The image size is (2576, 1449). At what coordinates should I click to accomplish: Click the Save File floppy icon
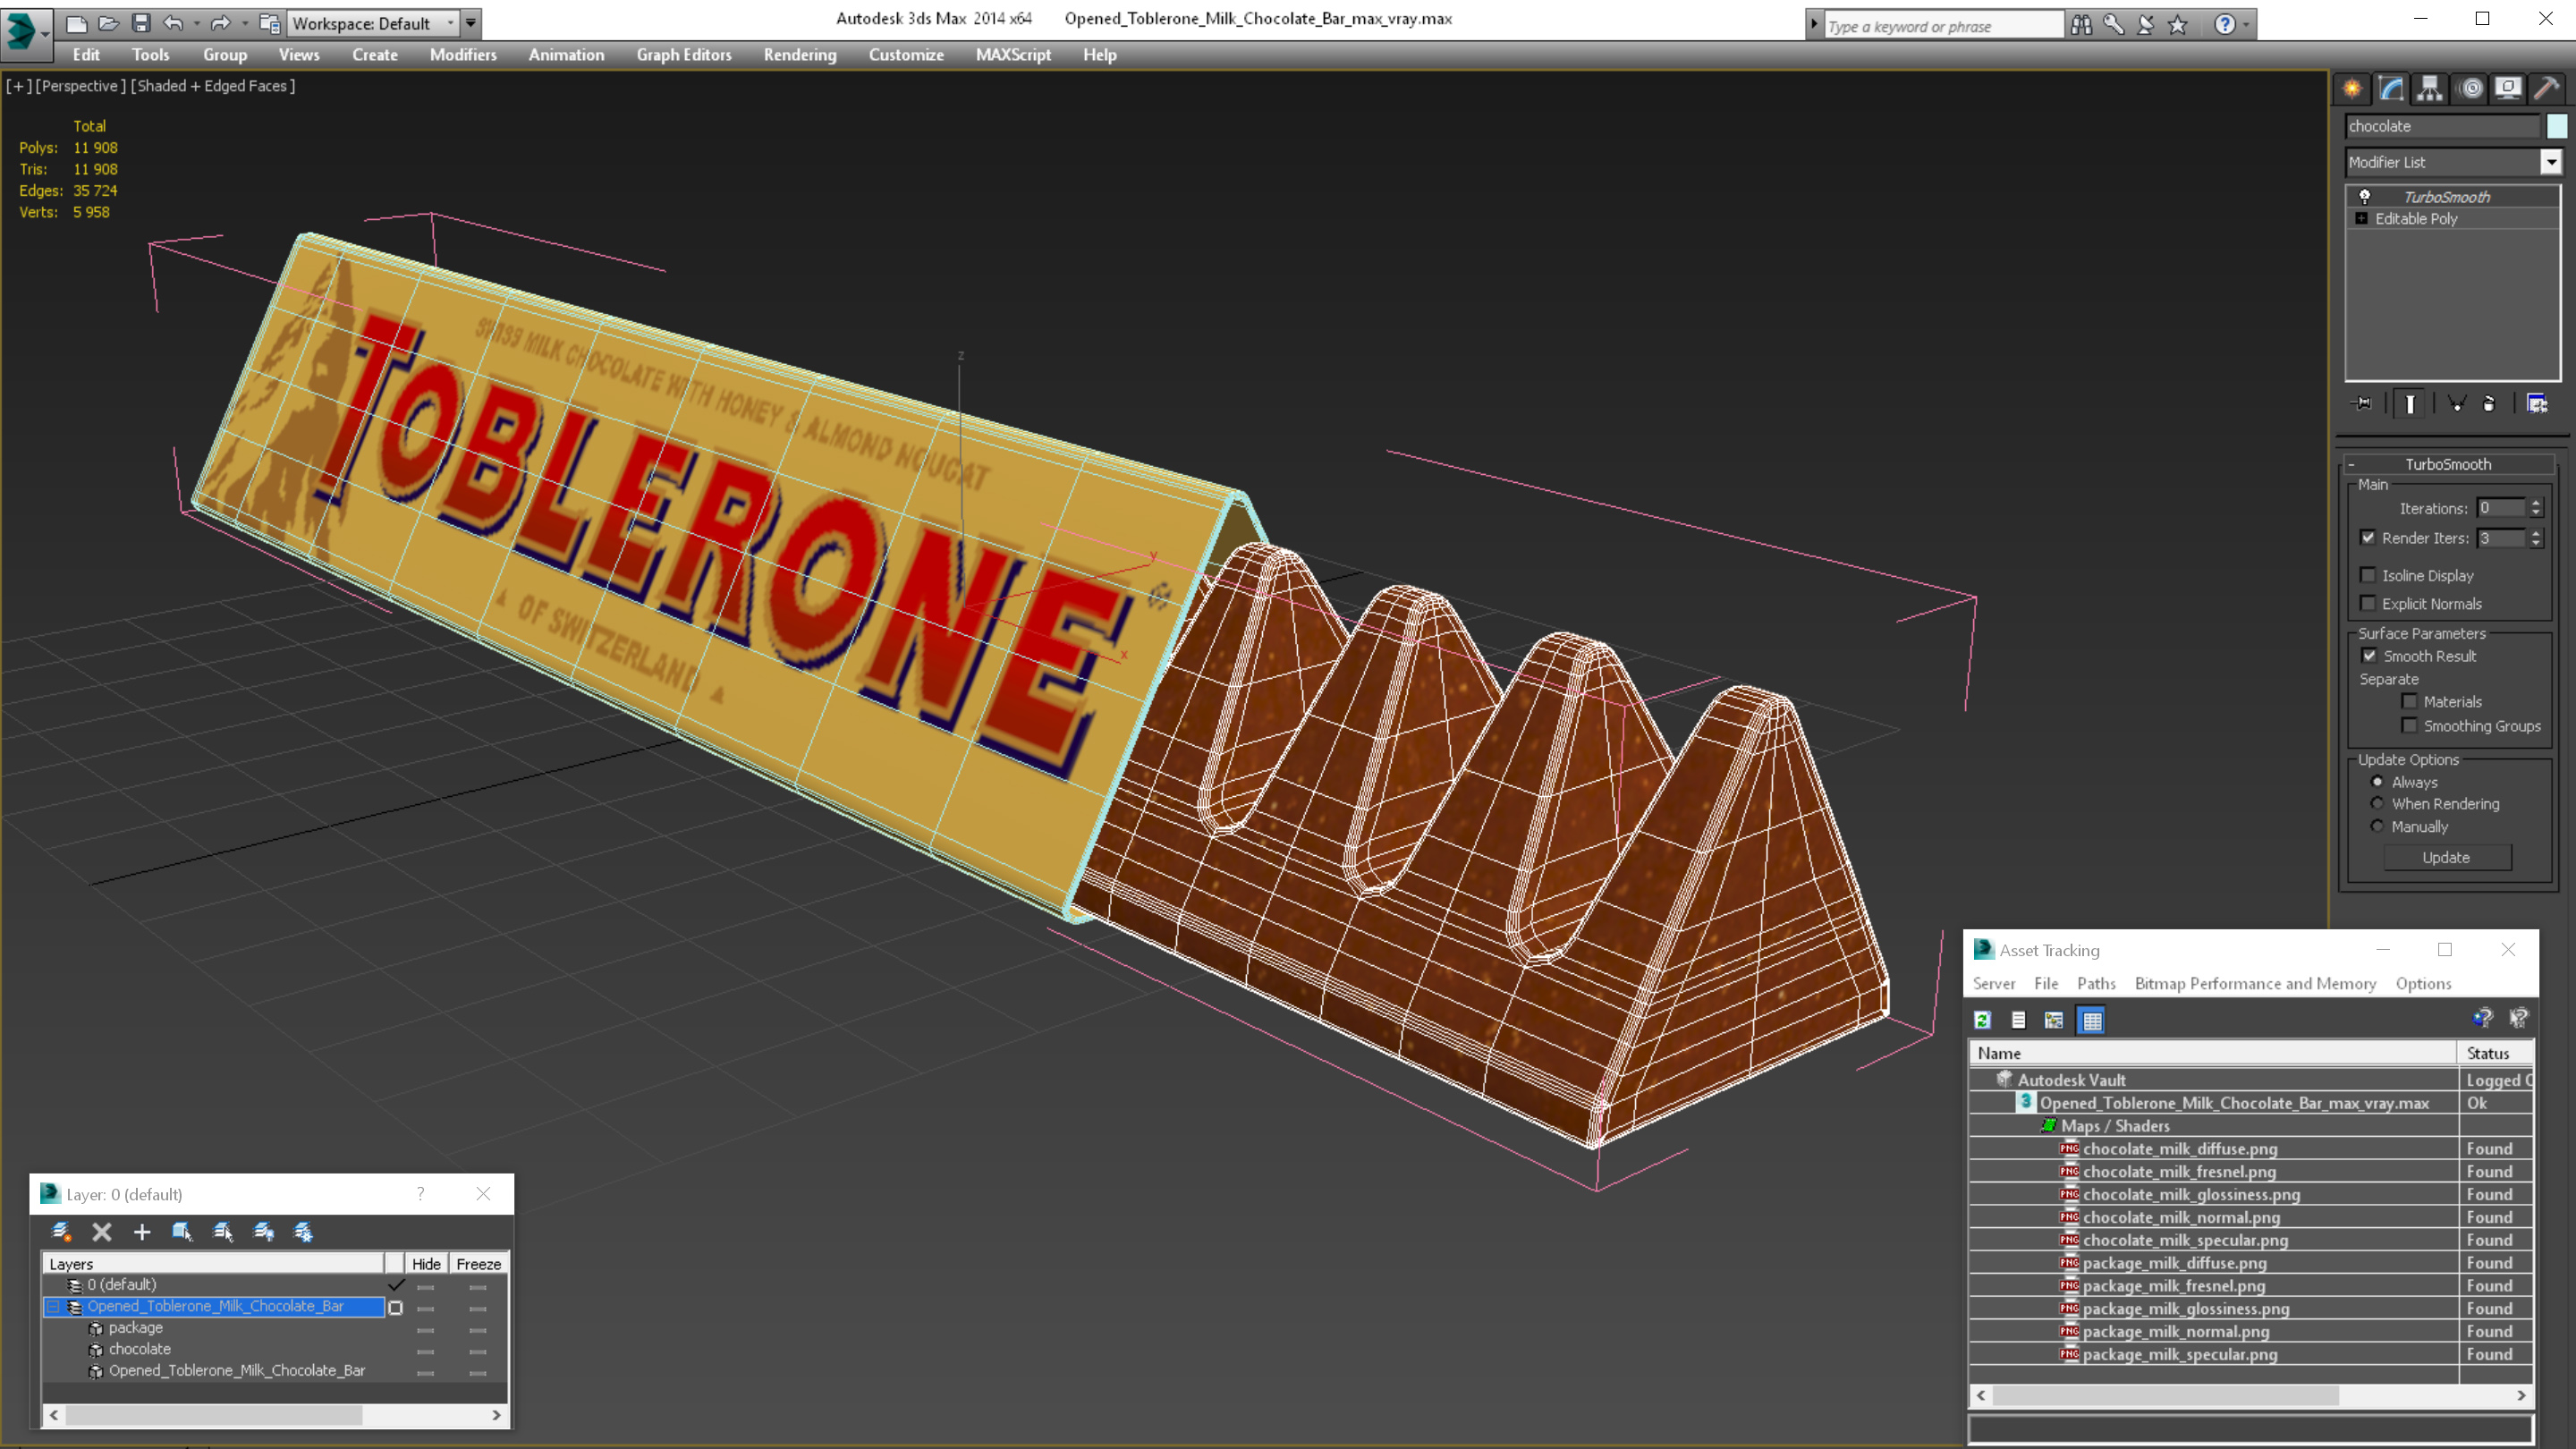click(141, 23)
